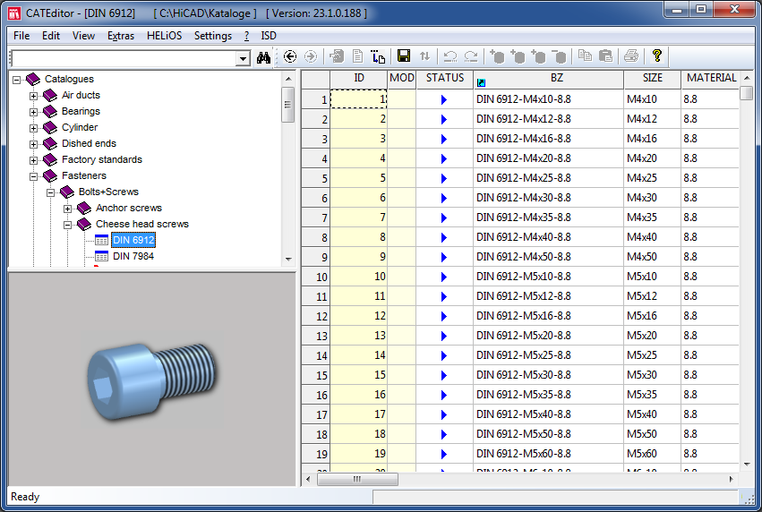Click the yellow question mark help icon
The image size is (762, 512).
point(657,56)
